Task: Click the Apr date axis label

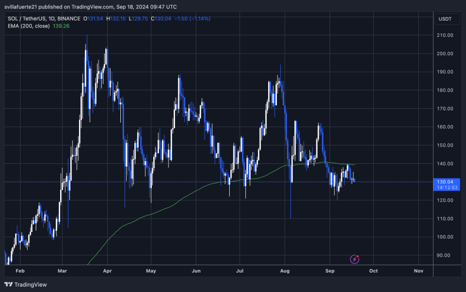Action: point(107,271)
